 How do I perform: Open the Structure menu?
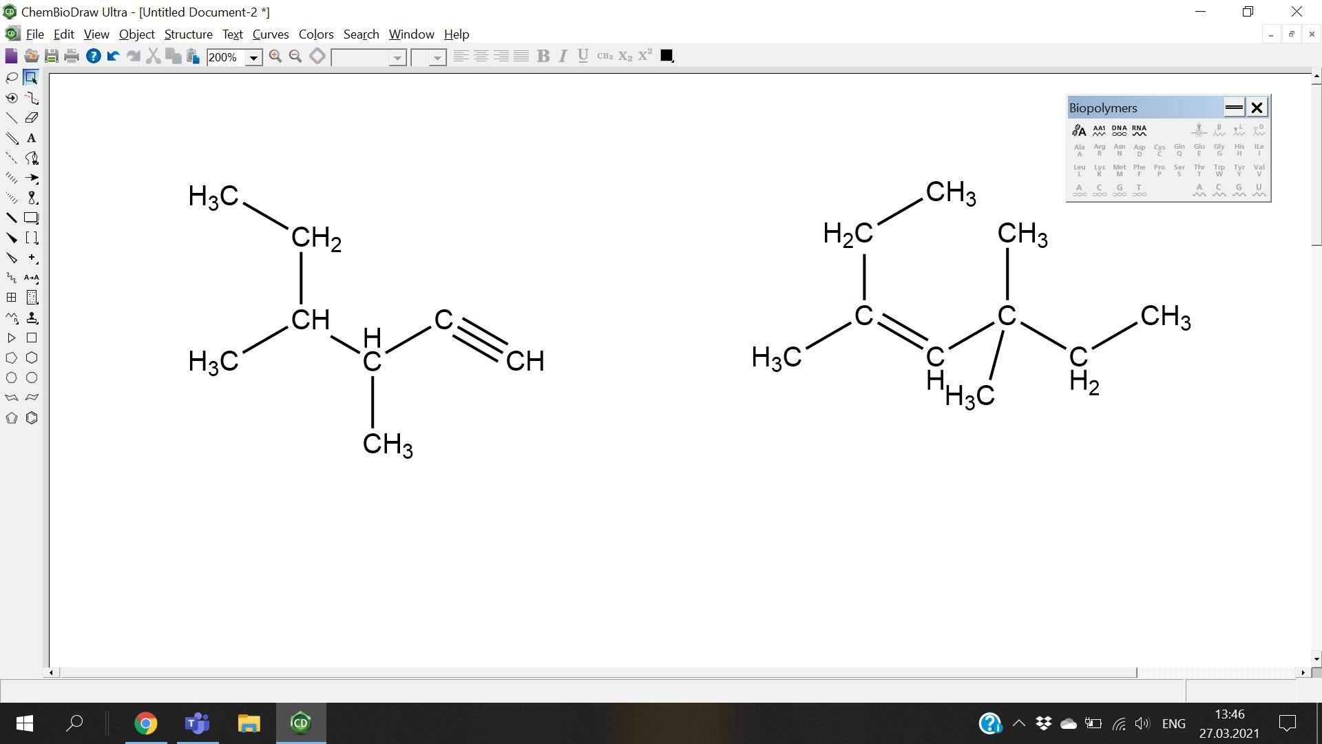pyautogui.click(x=188, y=34)
